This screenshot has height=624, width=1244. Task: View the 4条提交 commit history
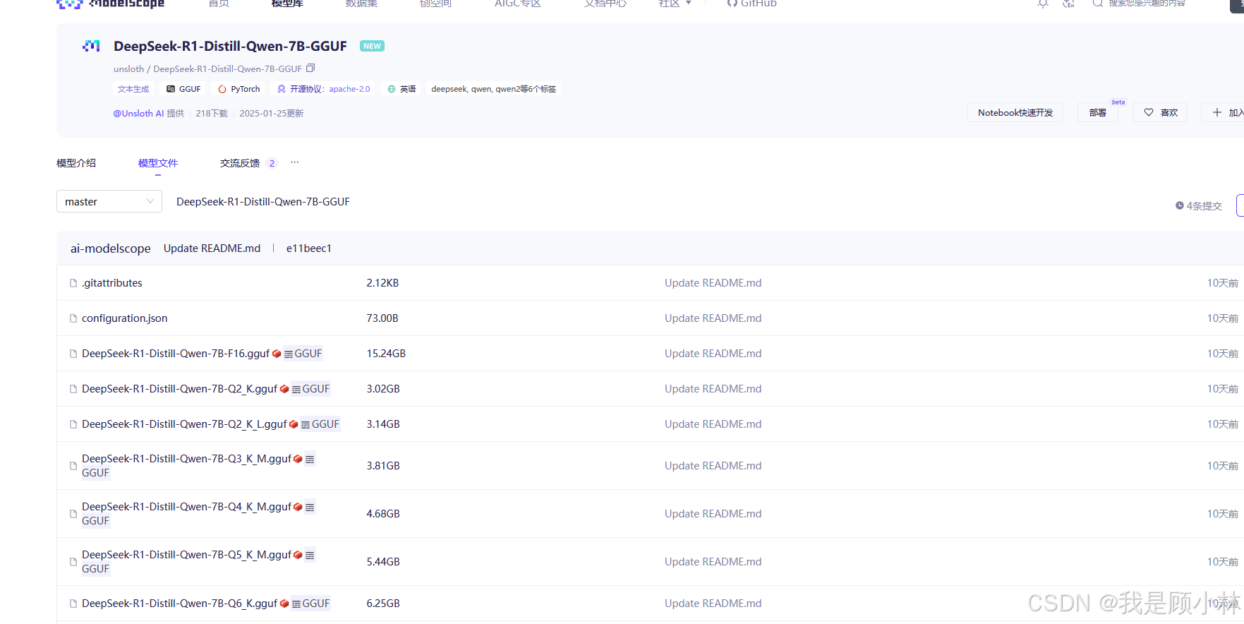(1199, 205)
